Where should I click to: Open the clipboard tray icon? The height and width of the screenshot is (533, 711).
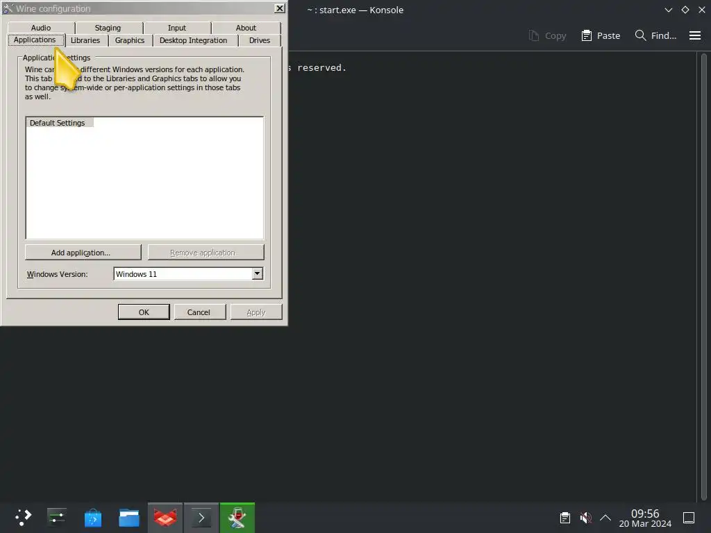565,518
